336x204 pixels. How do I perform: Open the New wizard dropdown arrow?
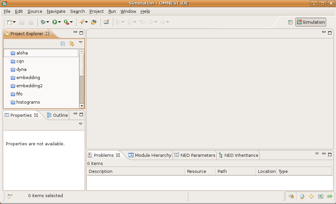point(14,22)
